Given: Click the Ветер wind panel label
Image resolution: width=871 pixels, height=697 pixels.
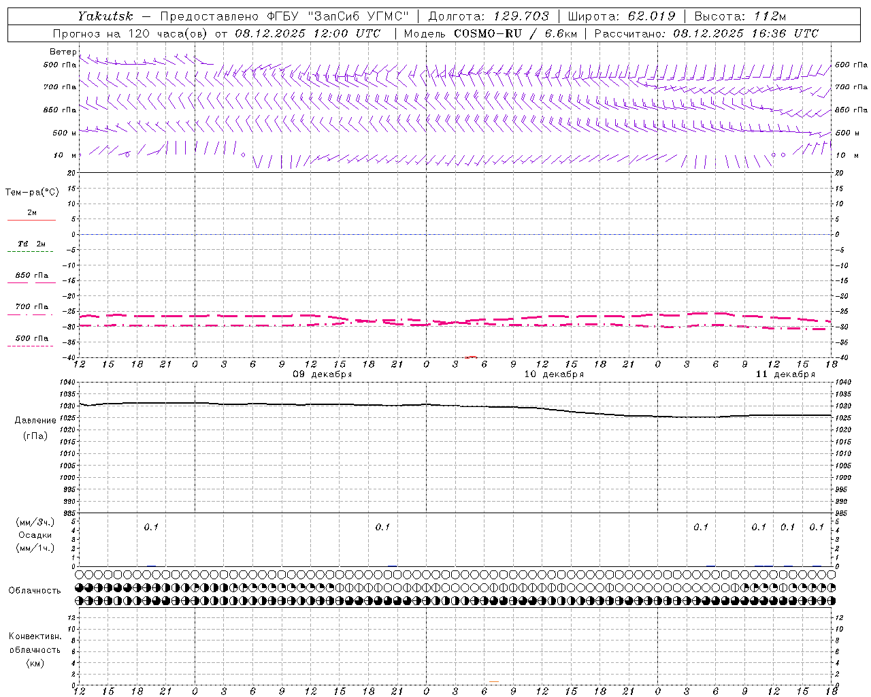Looking at the screenshot, I should tap(63, 52).
